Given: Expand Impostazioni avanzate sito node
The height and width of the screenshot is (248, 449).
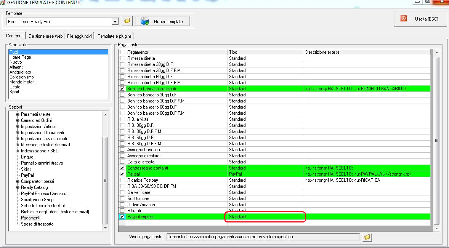Looking at the screenshot, I should pyautogui.click(x=18, y=139).
